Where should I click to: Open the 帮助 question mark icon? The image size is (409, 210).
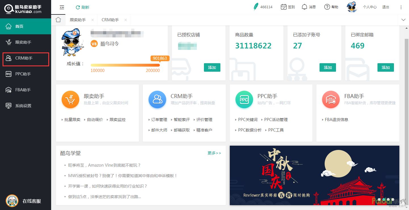pos(327,7)
